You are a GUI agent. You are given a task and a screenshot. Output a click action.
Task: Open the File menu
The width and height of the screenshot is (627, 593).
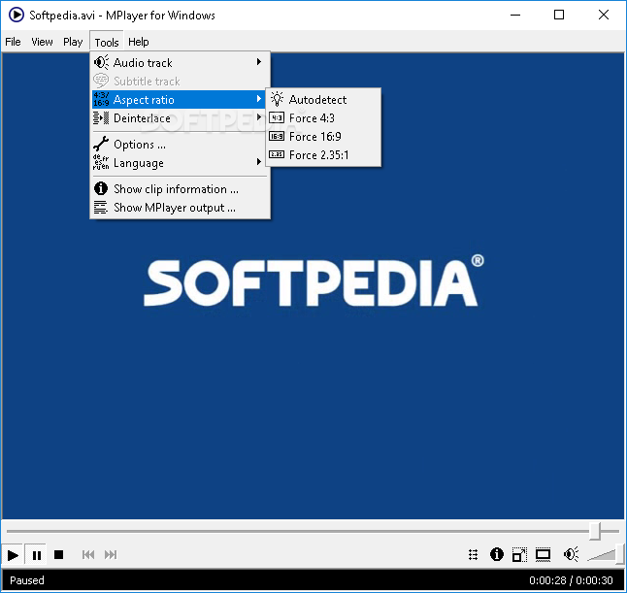pyautogui.click(x=13, y=42)
